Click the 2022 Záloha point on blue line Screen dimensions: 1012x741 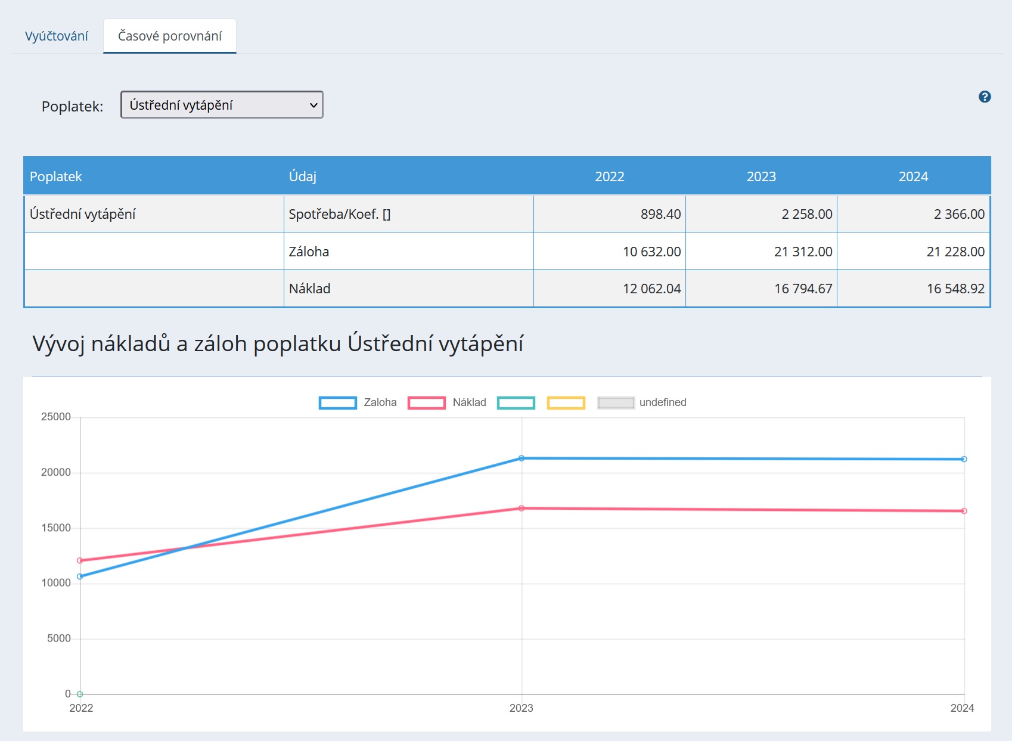80,576
